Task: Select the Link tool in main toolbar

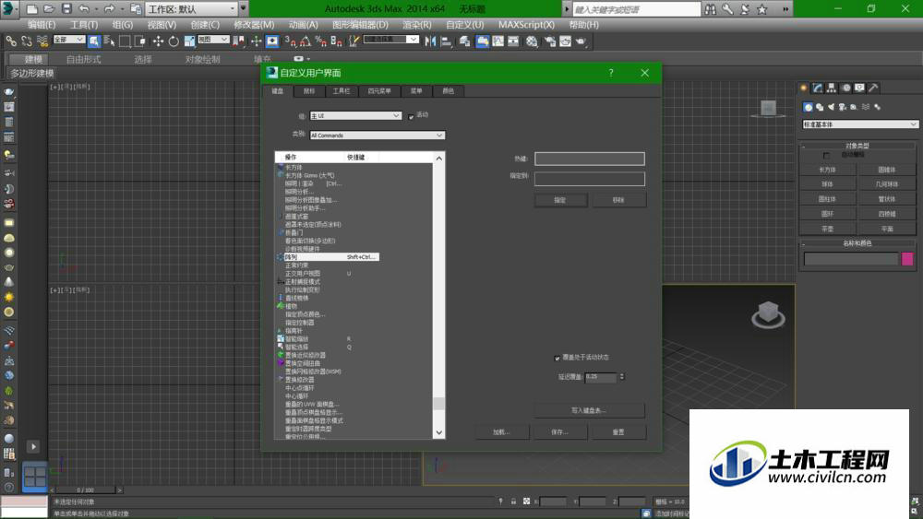Action: point(11,41)
